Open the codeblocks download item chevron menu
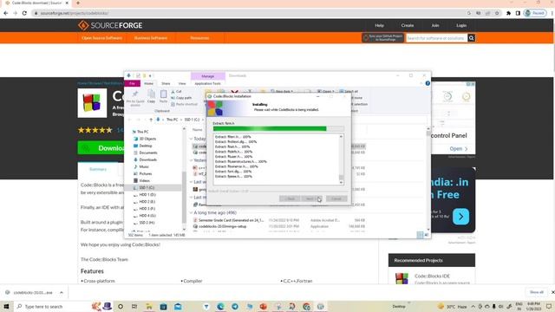Image resolution: width=555 pixels, height=312 pixels. (62, 293)
